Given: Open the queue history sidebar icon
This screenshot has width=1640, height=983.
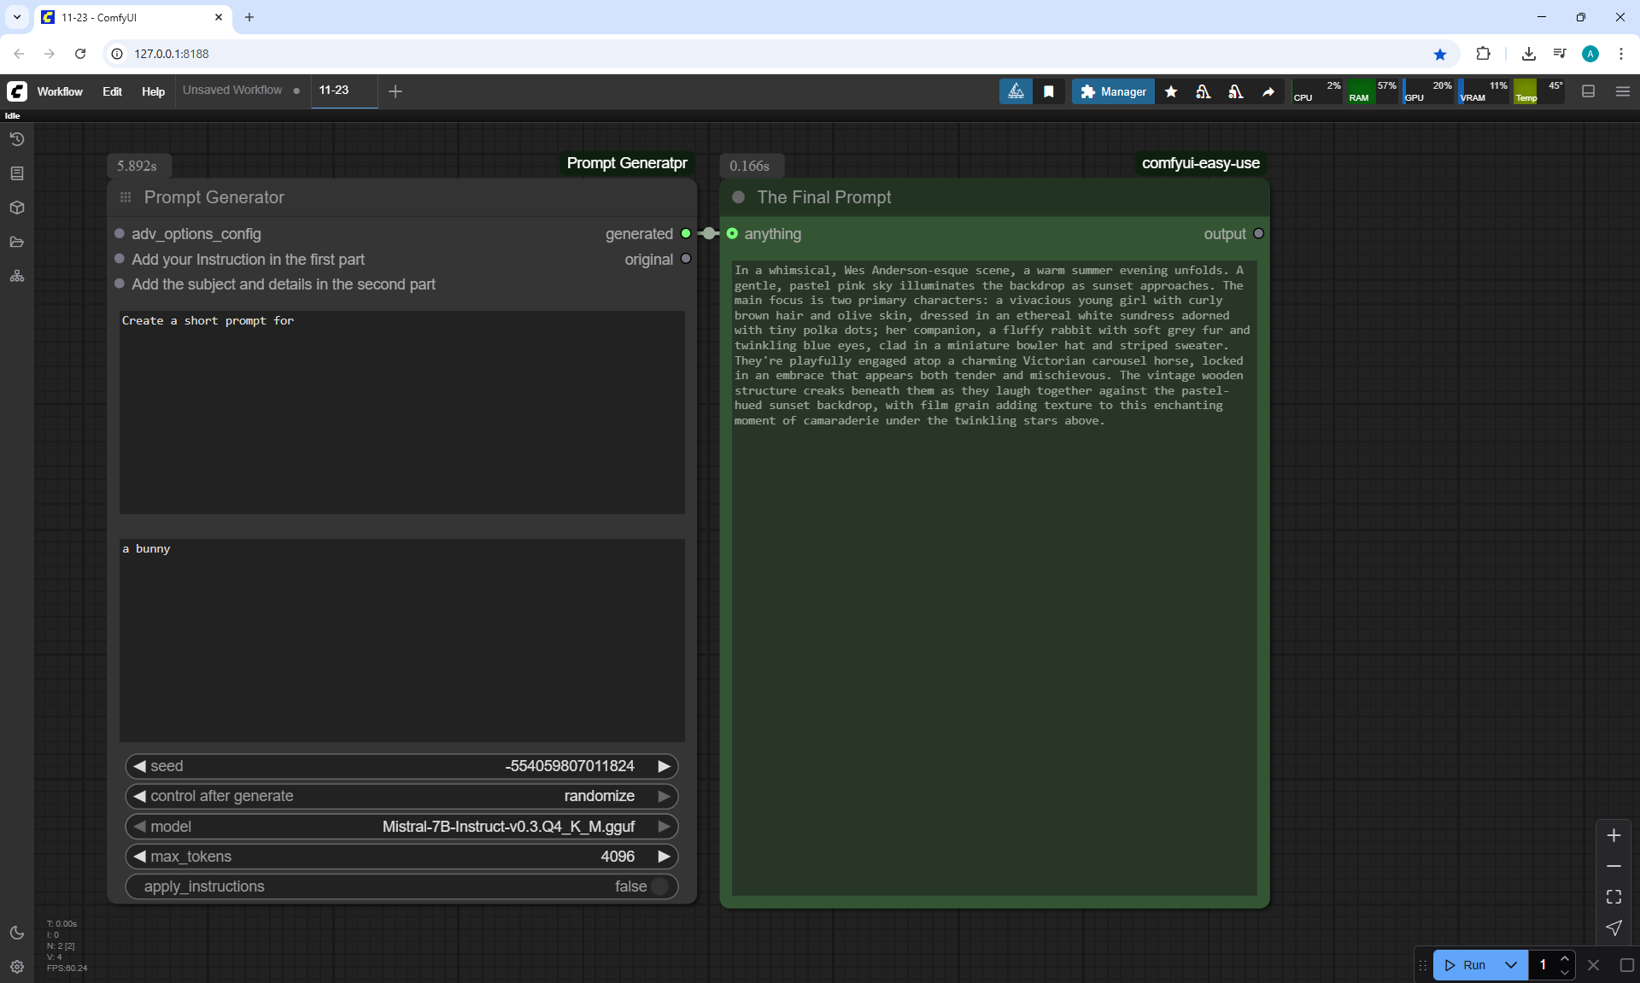Looking at the screenshot, I should coord(16,139).
